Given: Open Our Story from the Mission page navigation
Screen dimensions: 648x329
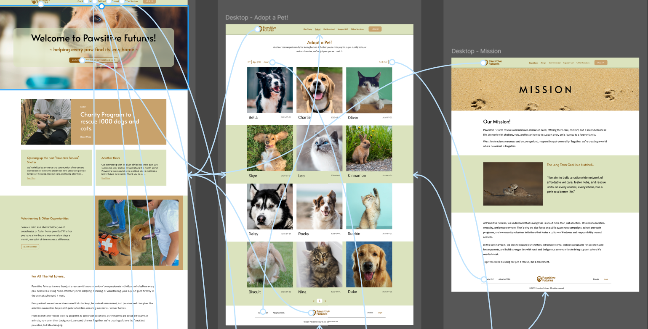Looking at the screenshot, I should click(x=533, y=63).
